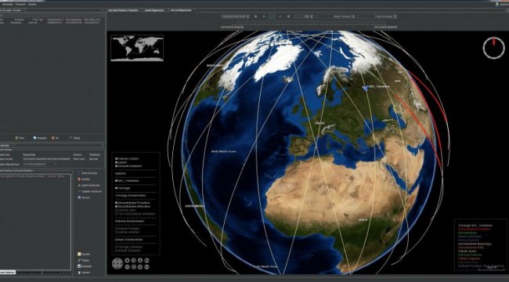Click the date-time stepper in the time toolbar
The height and width of the screenshot is (282, 509).
point(236,16)
